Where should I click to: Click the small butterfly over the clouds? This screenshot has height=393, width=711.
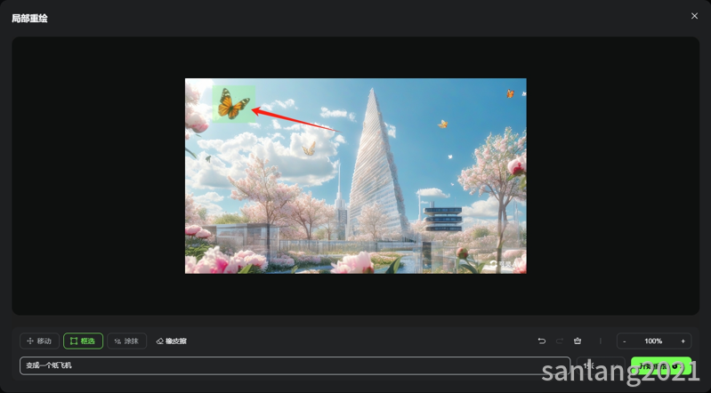[x=310, y=148]
